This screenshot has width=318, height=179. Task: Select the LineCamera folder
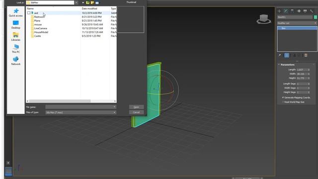click(x=40, y=28)
